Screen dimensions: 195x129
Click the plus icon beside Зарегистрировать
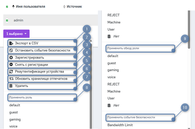coord(11,58)
